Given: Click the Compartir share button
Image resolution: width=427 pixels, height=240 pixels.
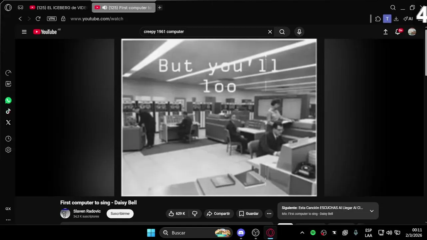Looking at the screenshot, I should (218, 214).
